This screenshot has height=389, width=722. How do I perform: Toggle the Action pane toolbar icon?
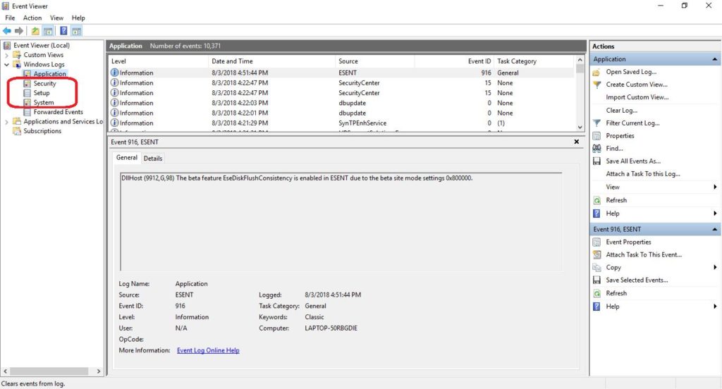pos(76,31)
